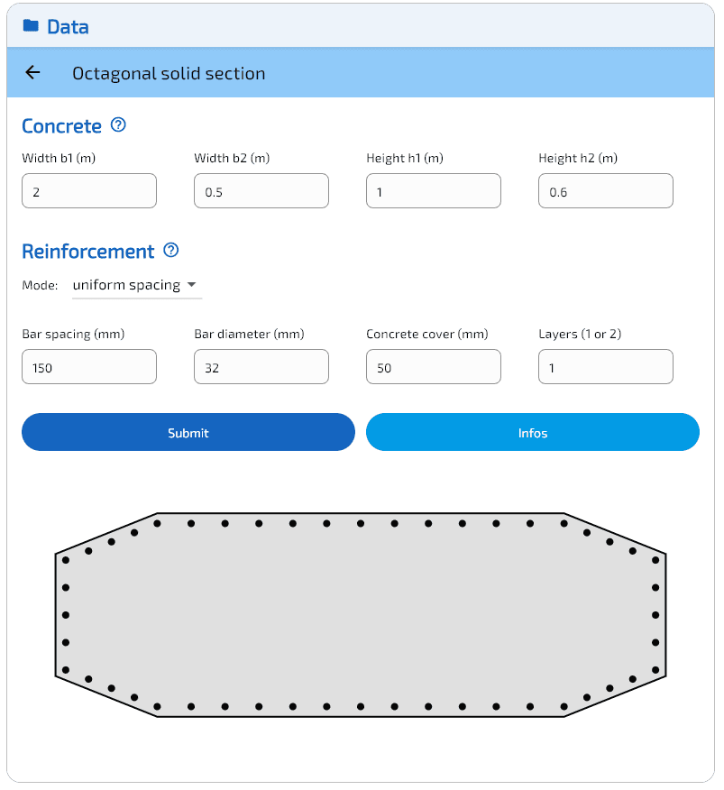Screen dimensions: 724x790
Task: Open the Reinforcement help question mark
Action: [x=171, y=251]
